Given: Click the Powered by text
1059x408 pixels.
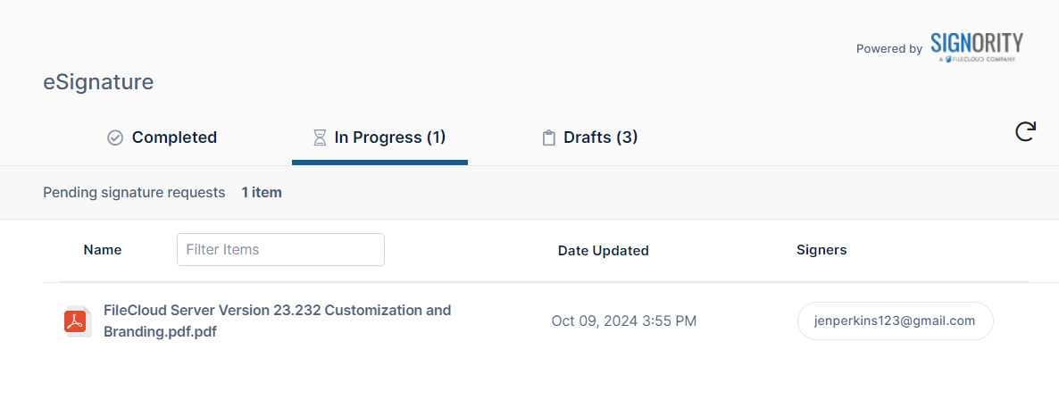Looking at the screenshot, I should tap(888, 49).
